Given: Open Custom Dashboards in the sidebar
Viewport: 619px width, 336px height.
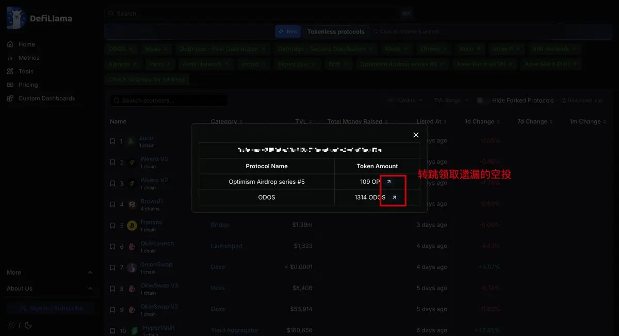Looking at the screenshot, I should tap(46, 98).
